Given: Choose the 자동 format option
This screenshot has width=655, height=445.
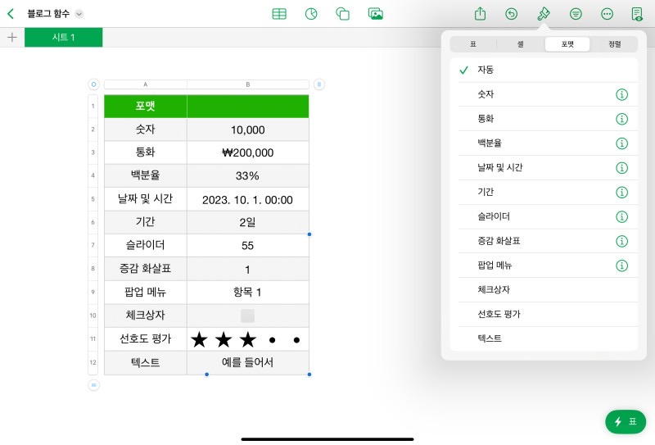Looking at the screenshot, I should pos(544,70).
